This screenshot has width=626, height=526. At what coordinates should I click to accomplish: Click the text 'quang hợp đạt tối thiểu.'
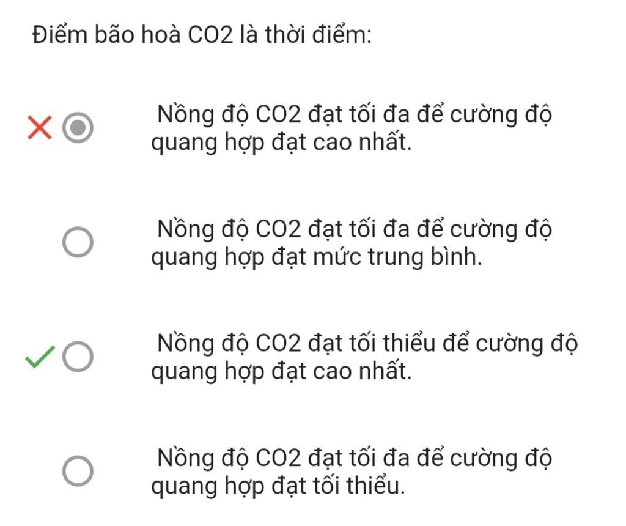click(x=278, y=486)
